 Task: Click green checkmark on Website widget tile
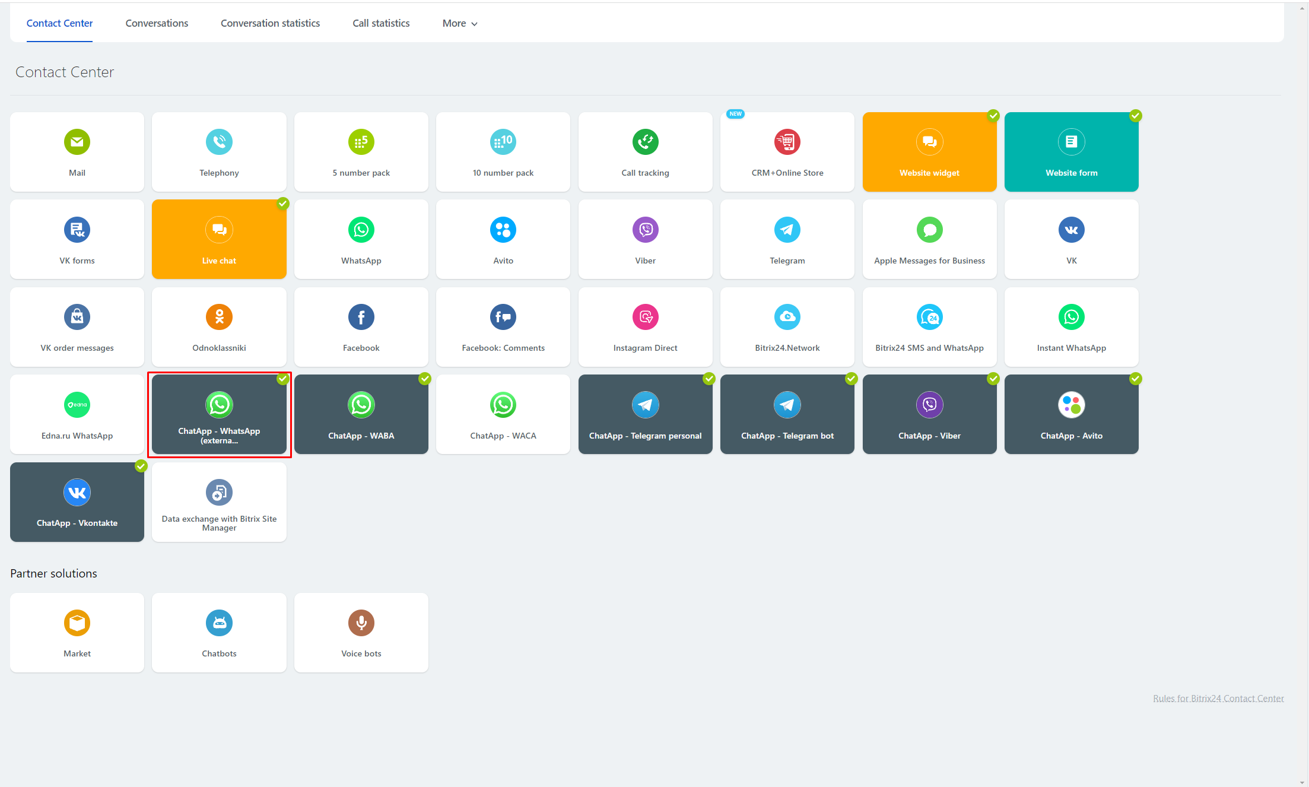click(993, 116)
